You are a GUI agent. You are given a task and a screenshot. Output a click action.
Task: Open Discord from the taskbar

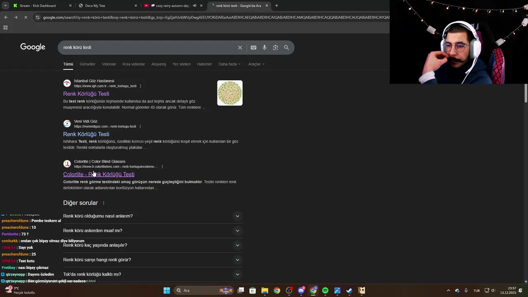[301, 290]
